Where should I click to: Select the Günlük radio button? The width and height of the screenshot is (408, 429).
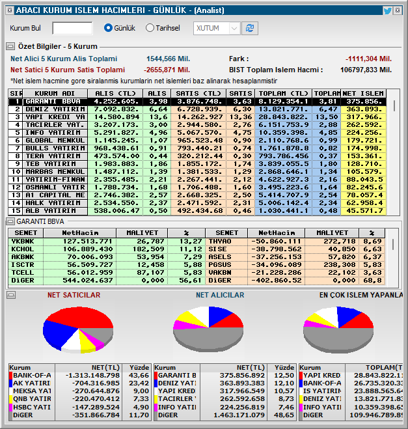[x=108, y=28]
